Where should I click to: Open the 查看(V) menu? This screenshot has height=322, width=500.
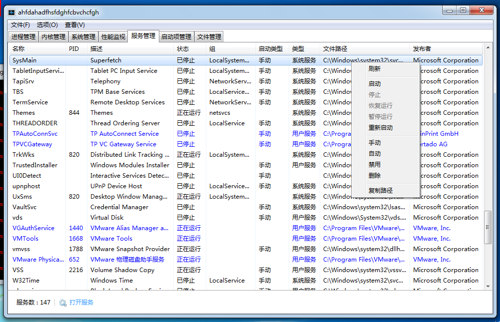(75, 25)
